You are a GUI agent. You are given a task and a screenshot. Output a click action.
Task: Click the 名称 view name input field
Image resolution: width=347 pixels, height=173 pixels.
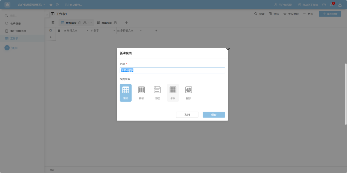pyautogui.click(x=172, y=70)
